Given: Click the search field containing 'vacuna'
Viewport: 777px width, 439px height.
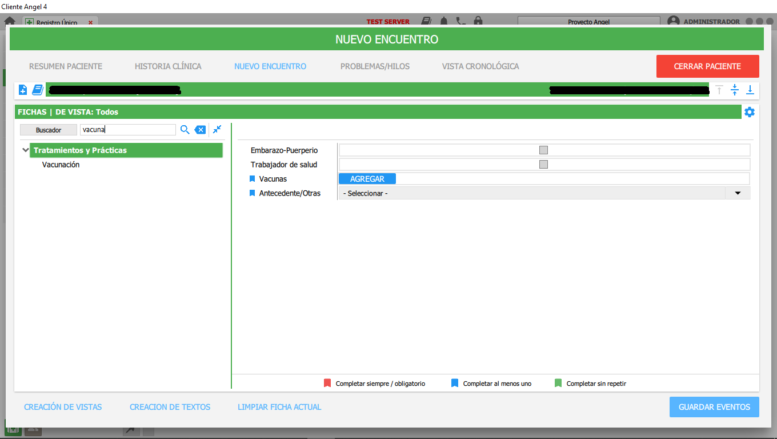Looking at the screenshot, I should coord(127,130).
